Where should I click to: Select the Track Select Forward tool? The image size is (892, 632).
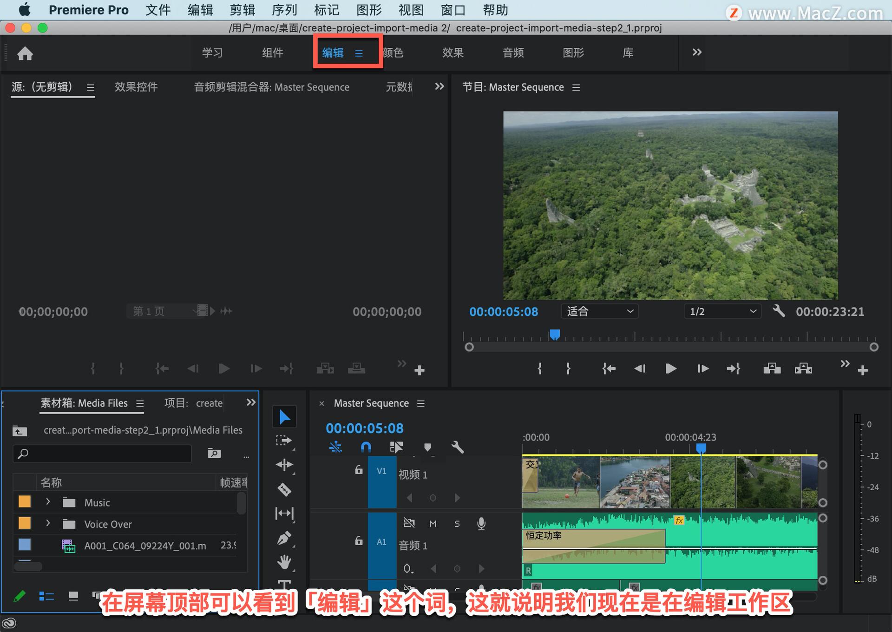coord(284,441)
